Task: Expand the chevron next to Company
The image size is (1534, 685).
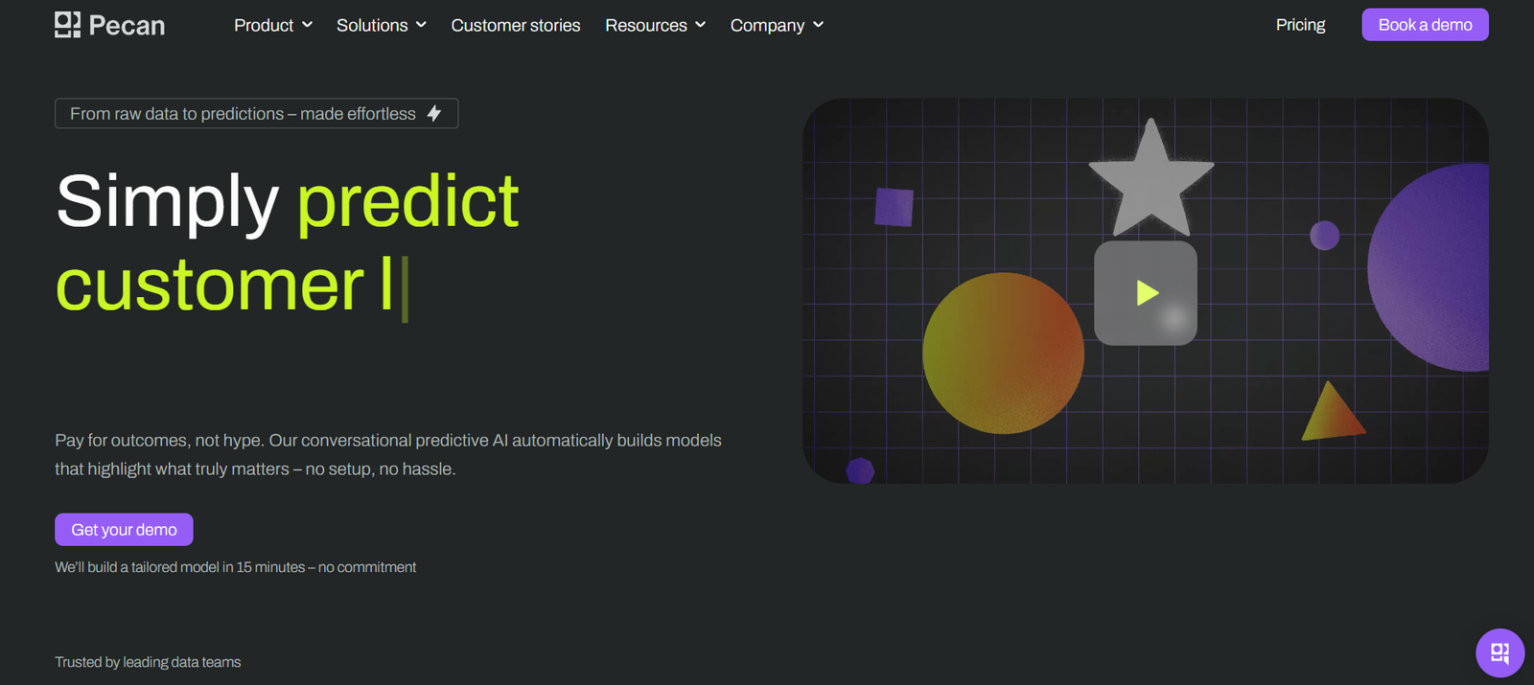Action: click(819, 25)
